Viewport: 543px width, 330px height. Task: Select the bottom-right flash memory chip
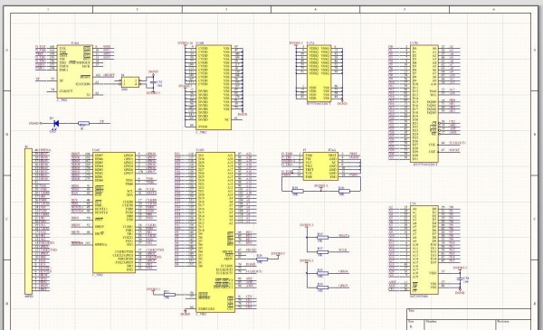tap(424, 250)
